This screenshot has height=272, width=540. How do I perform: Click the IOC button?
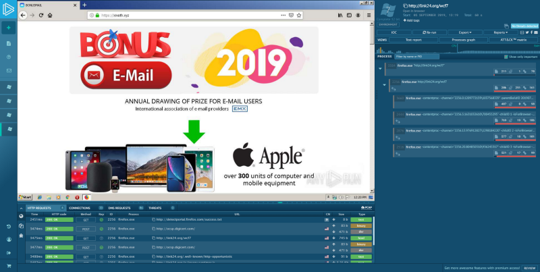pyautogui.click(x=394, y=32)
